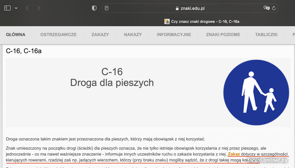Go to the ZAKAZY signs section
This screenshot has width=295, height=168.
point(100,35)
